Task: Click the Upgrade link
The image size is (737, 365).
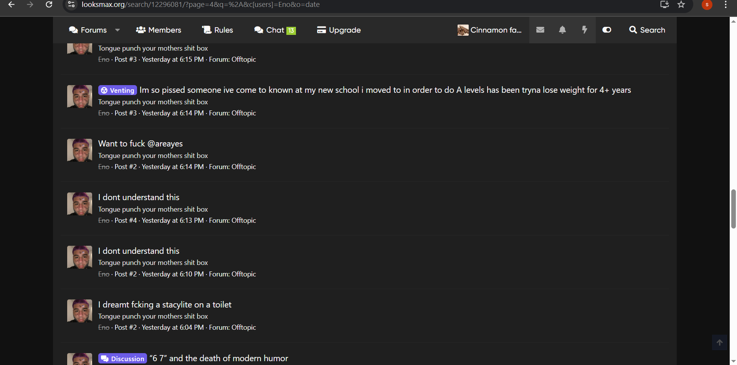Action: [339, 30]
